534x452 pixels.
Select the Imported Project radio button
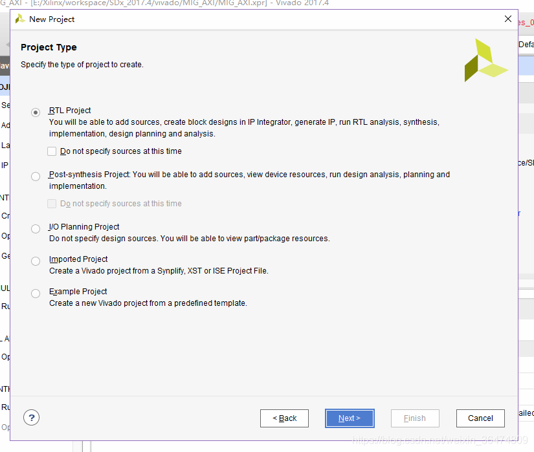pyautogui.click(x=36, y=261)
